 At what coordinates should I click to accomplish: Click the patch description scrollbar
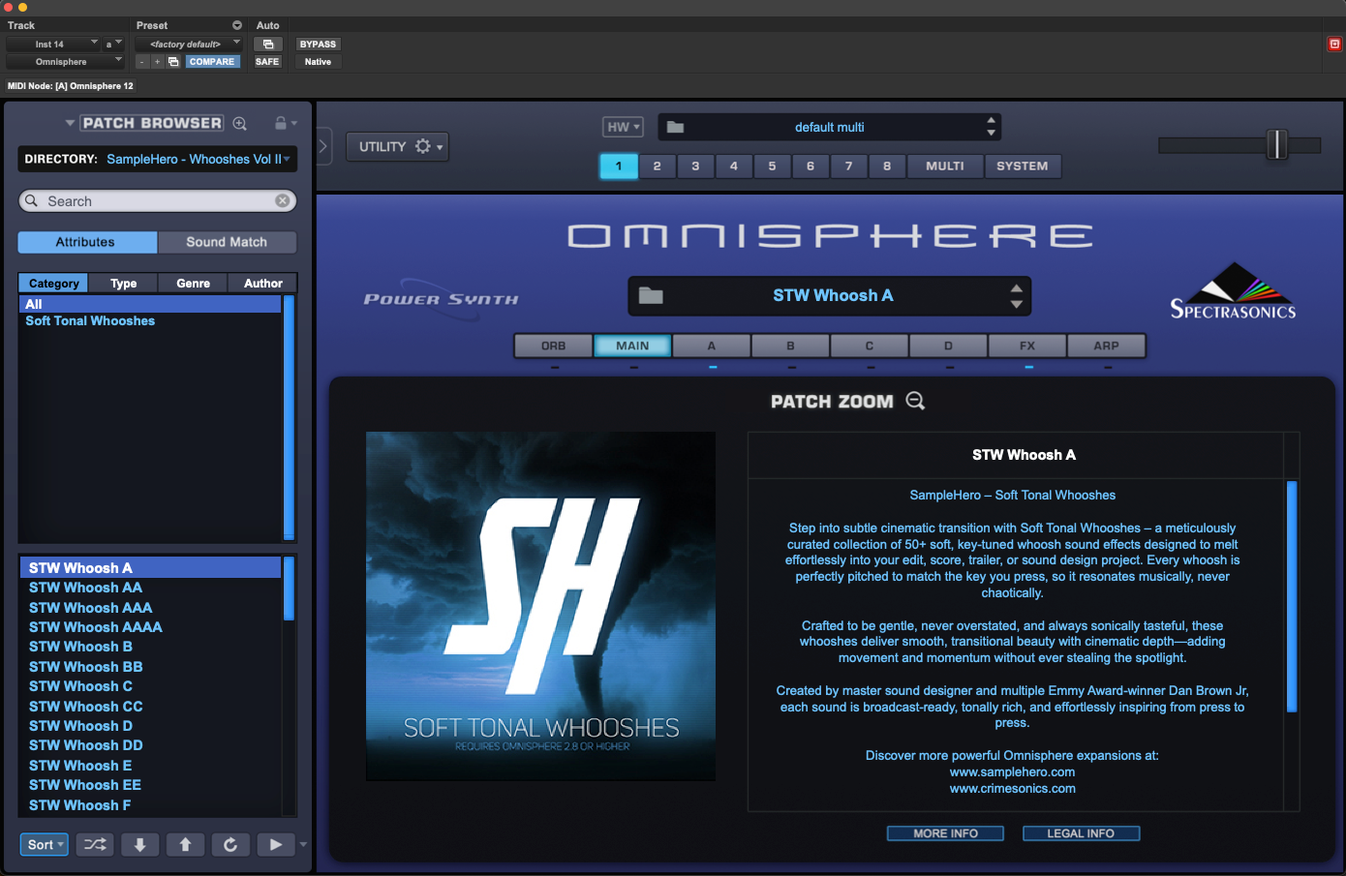click(1292, 596)
